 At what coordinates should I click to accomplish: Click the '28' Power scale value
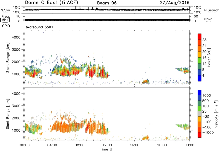coord(204,40)
